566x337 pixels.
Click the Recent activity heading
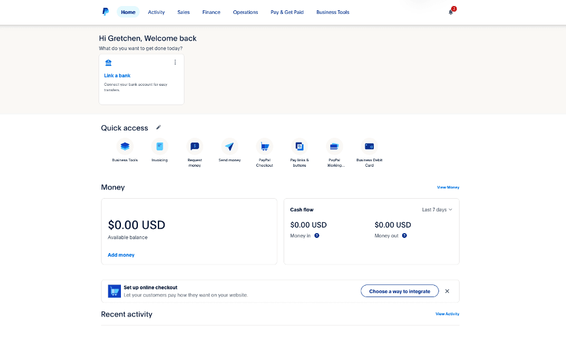(x=127, y=314)
